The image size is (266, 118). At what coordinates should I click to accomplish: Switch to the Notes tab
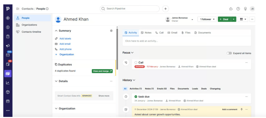(146, 33)
